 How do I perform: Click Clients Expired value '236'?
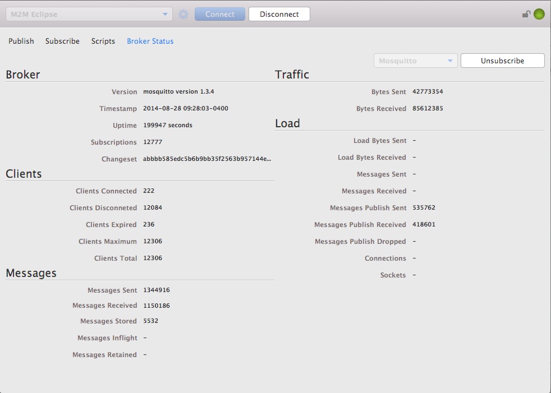[149, 224]
